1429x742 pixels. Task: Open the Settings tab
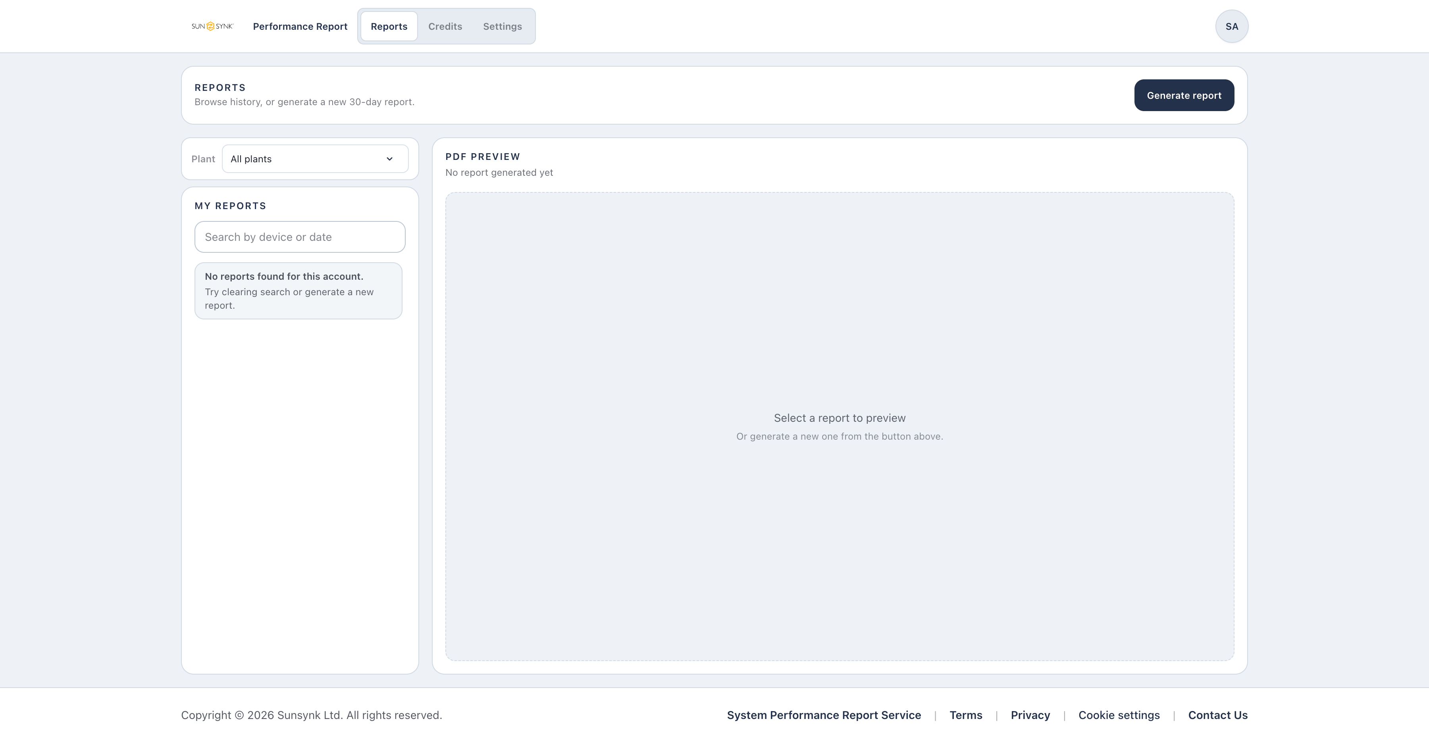pyautogui.click(x=502, y=26)
